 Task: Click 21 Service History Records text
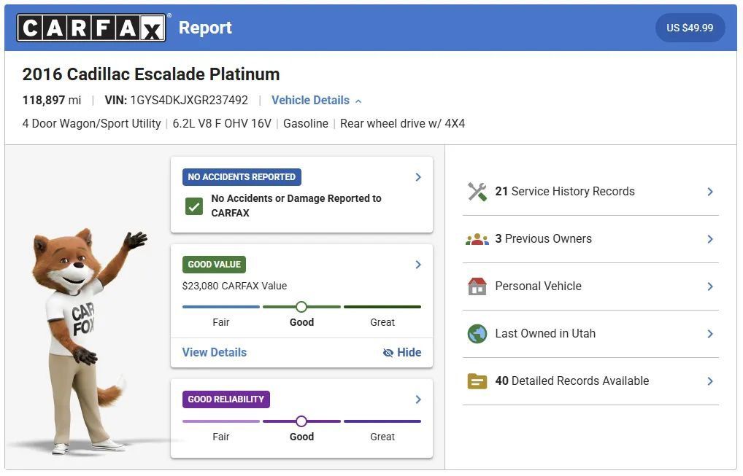(x=565, y=191)
